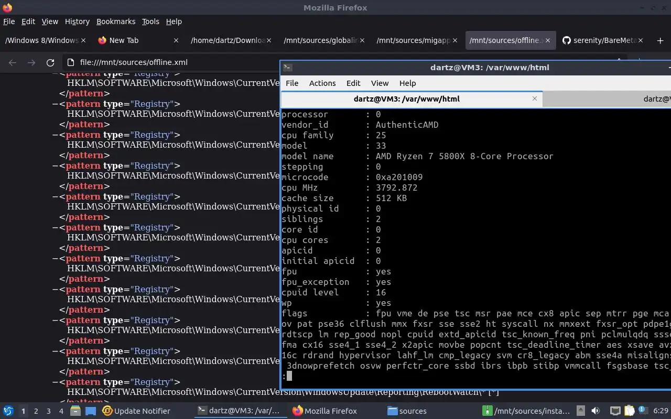
Task: Click the AMD Ryzen 7 5800X model name text
Action: click(464, 156)
